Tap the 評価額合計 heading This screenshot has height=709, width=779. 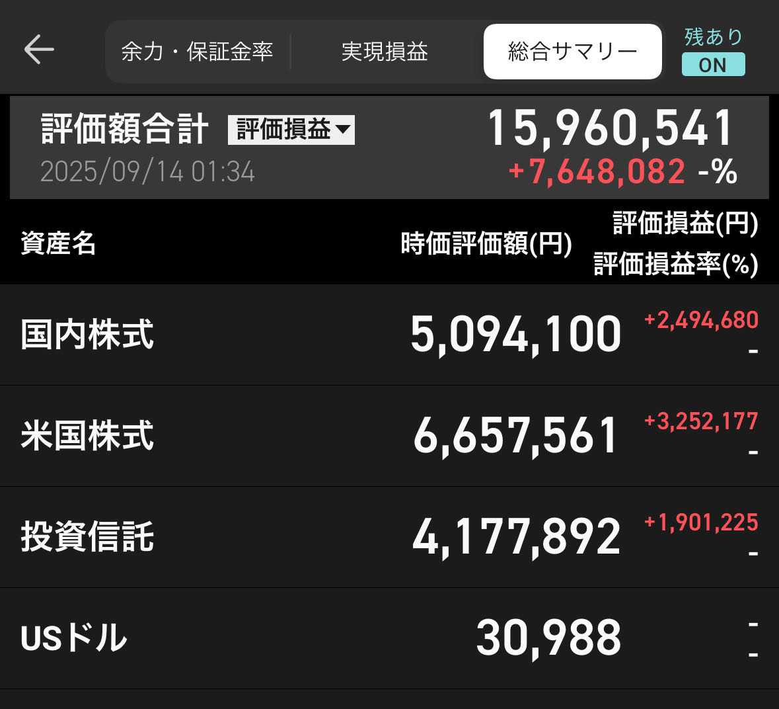[x=125, y=129]
